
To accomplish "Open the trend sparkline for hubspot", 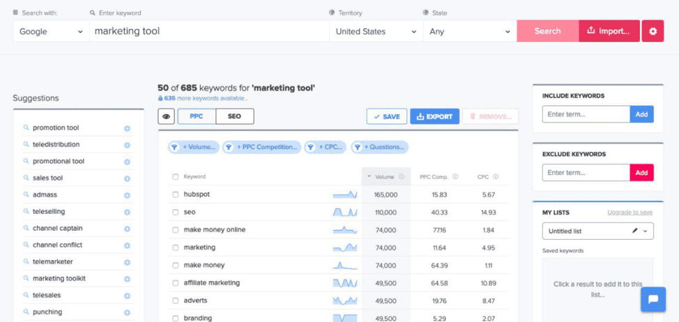I will (344, 194).
